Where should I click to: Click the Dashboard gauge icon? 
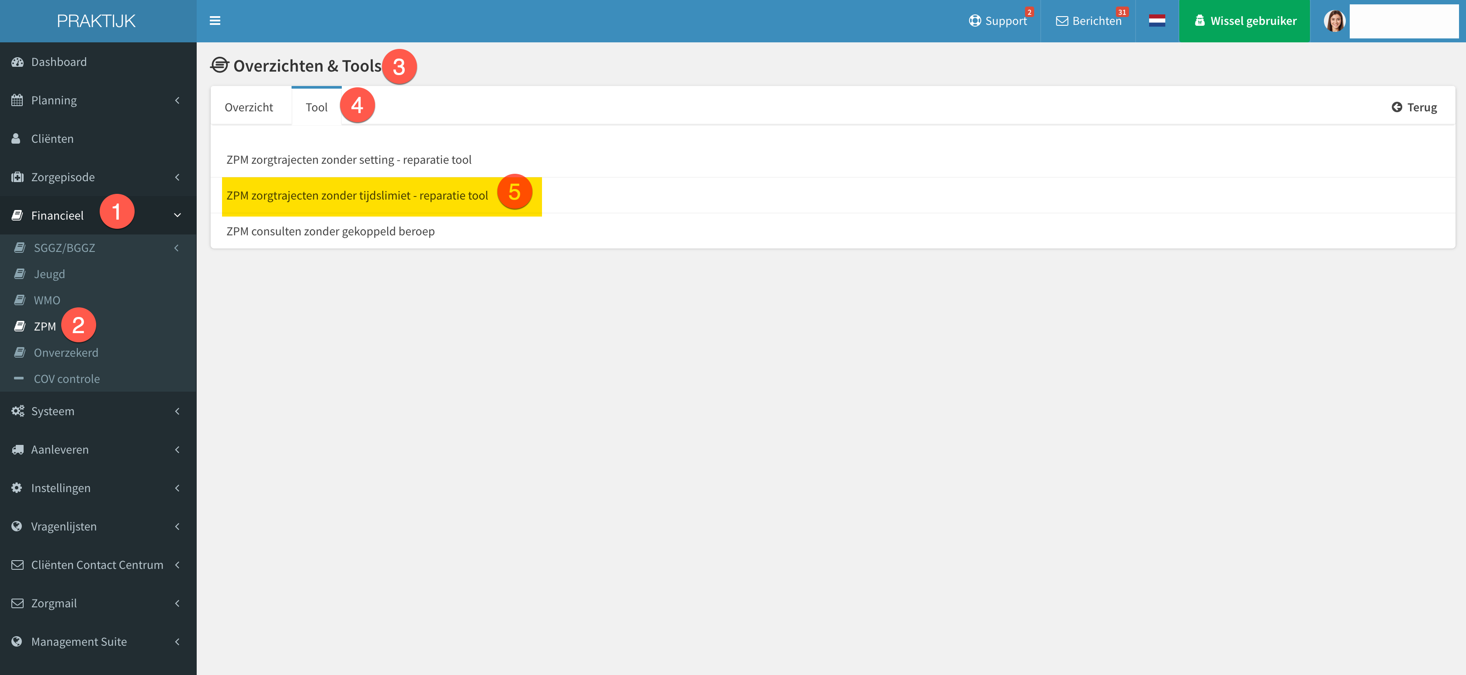[17, 62]
